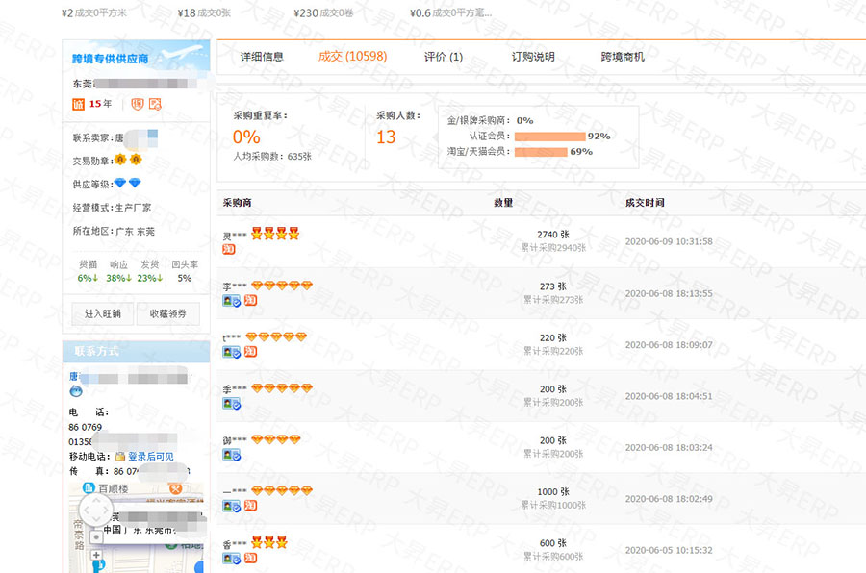Viewport: 866px width, 573px height.
Task: Click a blue diamond on 供应等级 row
Action: coord(119,181)
